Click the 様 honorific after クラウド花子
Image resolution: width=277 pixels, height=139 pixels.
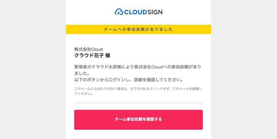coord(108,55)
